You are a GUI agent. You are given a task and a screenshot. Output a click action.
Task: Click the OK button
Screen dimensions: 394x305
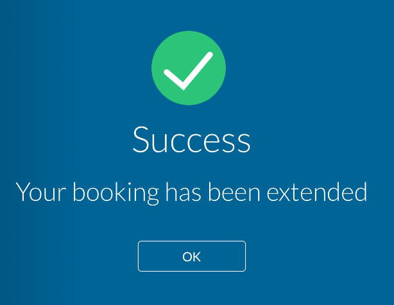point(192,256)
